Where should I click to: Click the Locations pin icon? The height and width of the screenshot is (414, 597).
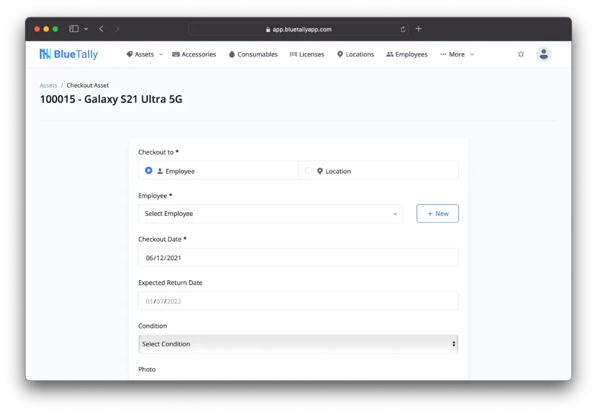click(340, 54)
